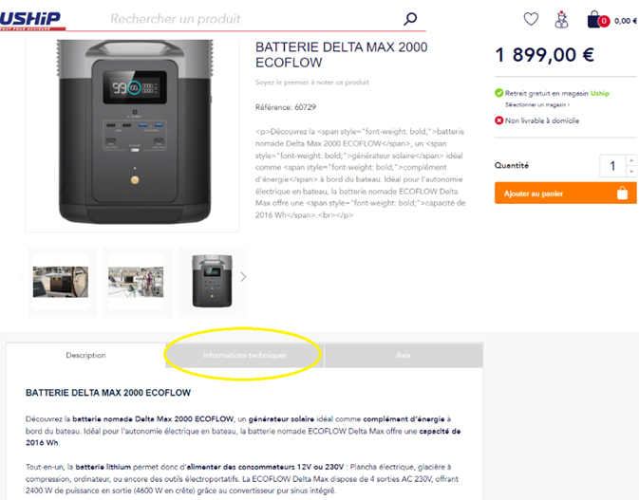Switch to Informations techniques tab

click(245, 356)
